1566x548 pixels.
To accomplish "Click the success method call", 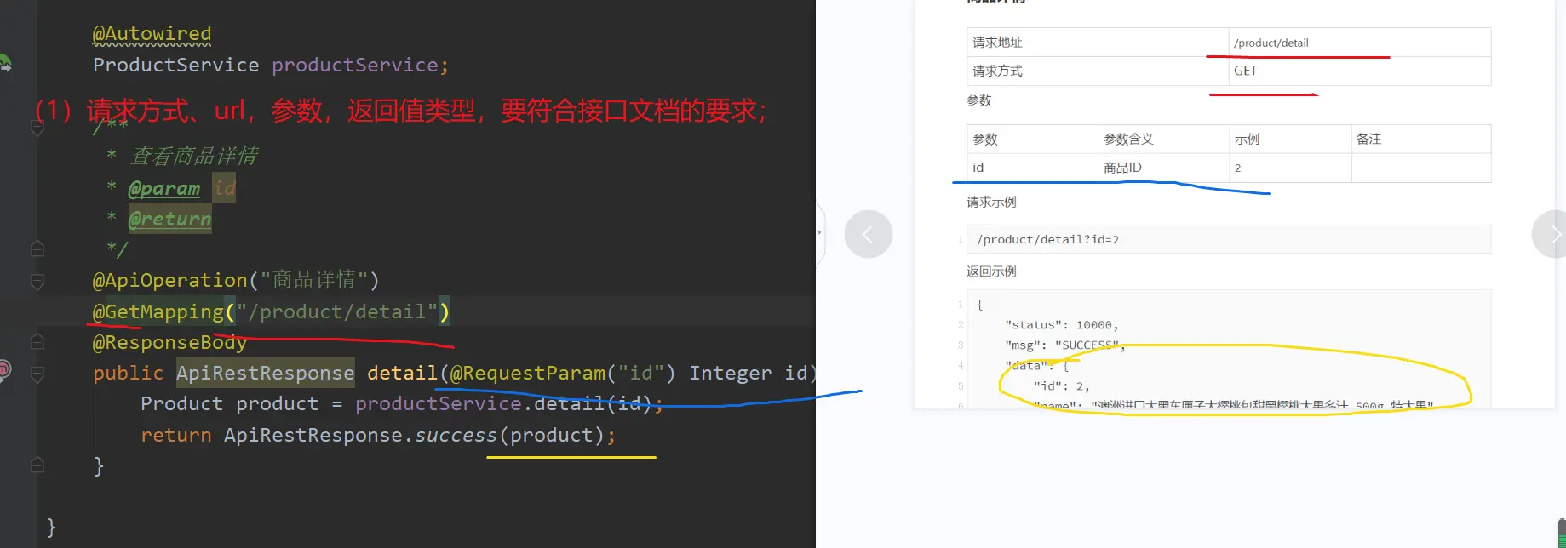I will pyautogui.click(x=456, y=435).
